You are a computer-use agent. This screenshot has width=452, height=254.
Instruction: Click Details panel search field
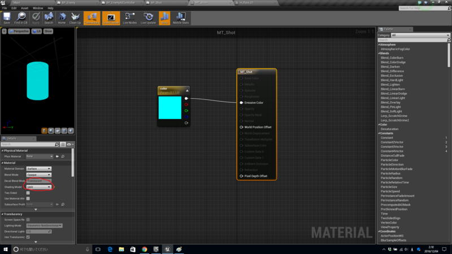point(28,144)
